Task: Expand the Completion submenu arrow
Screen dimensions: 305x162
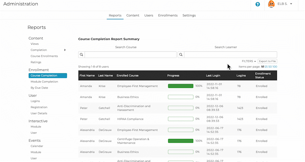Action: [65, 50]
